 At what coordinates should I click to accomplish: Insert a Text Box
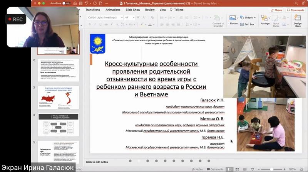pyautogui.click(x=247, y=24)
